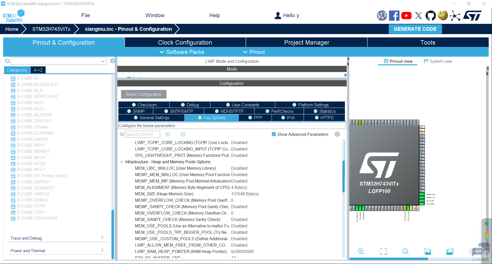492x264 pixels.
Task: Open the Window menu
Action: pyautogui.click(x=155, y=15)
